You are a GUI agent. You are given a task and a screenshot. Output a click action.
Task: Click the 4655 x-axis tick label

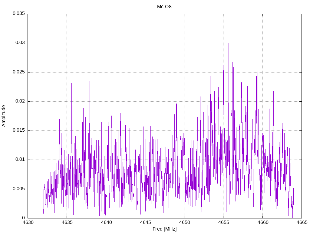pos(224,222)
